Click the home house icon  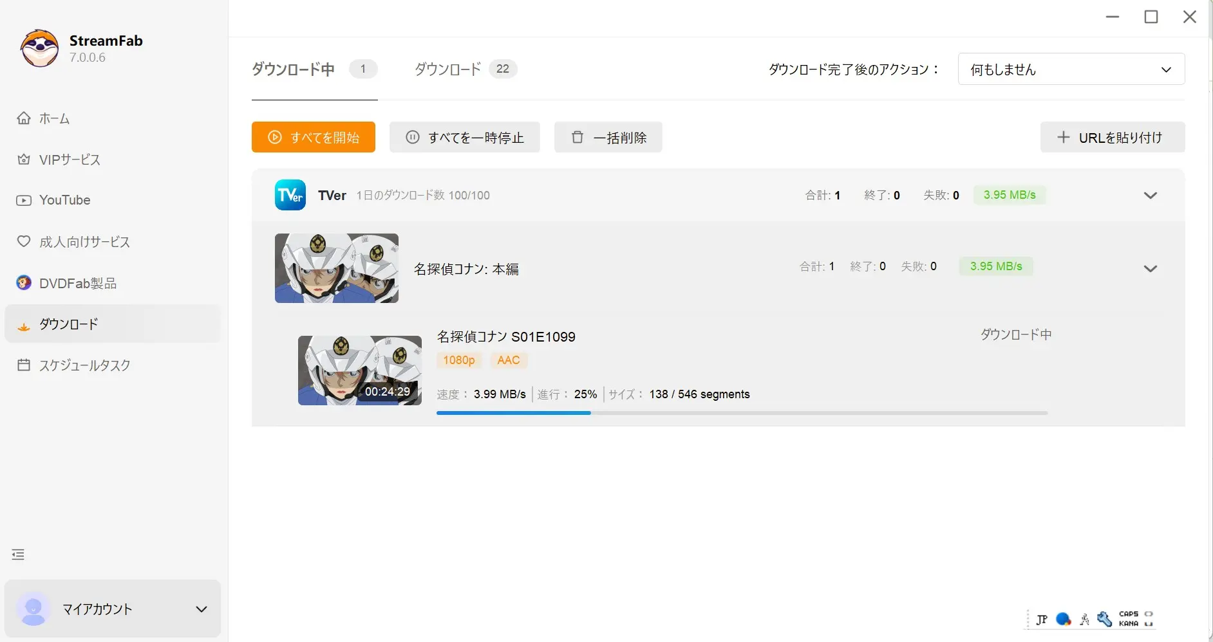[x=24, y=118]
